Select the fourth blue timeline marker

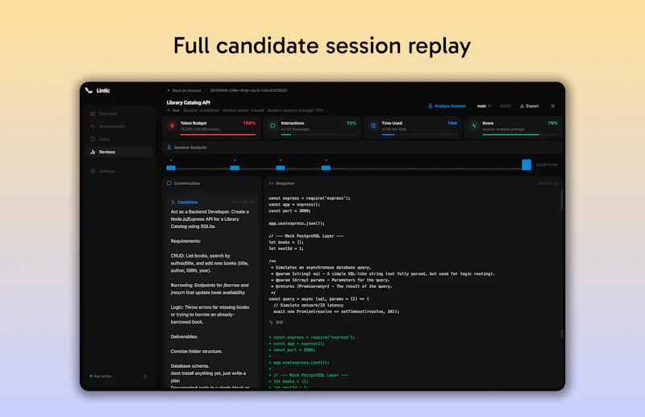[326, 168]
